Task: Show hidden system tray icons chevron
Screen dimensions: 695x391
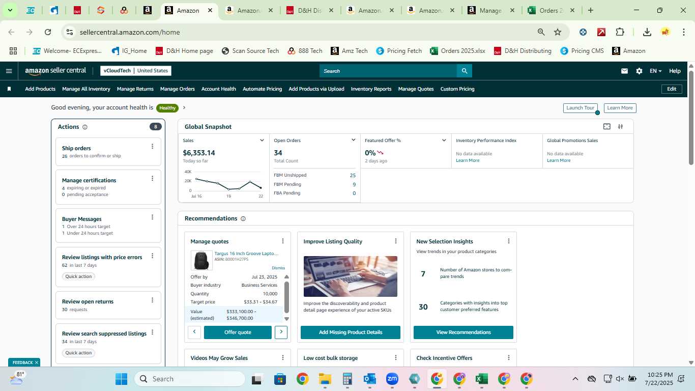Action: tap(575, 379)
